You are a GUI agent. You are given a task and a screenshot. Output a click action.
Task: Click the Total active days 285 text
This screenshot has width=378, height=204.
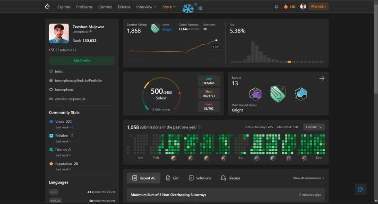tap(259, 127)
